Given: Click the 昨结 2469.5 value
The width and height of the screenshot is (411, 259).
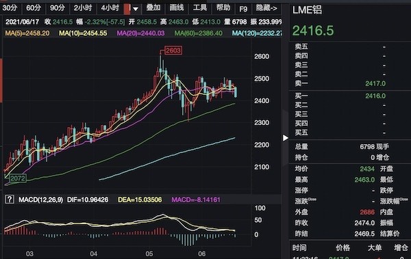Looking at the screenshot, I should [364, 234].
